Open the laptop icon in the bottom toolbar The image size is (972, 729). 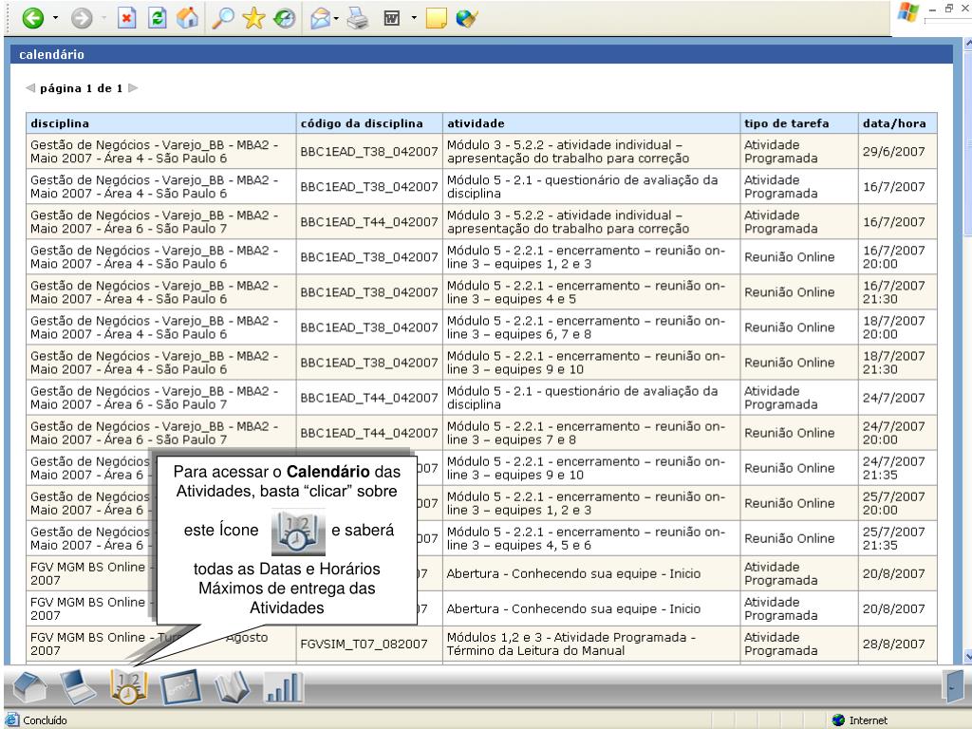click(x=79, y=687)
